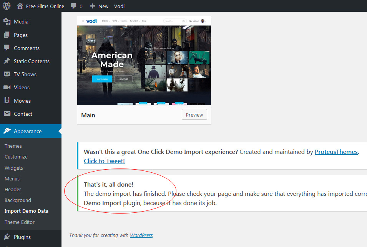This screenshot has height=247, width=367.
Task: Click the 'That's it, all done!' heading
Action: coord(108,184)
